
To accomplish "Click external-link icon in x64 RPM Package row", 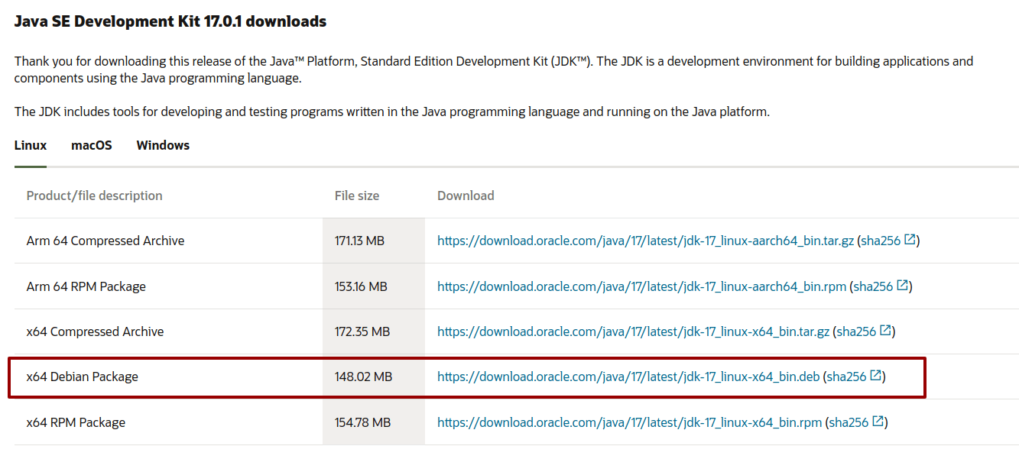I will point(878,422).
